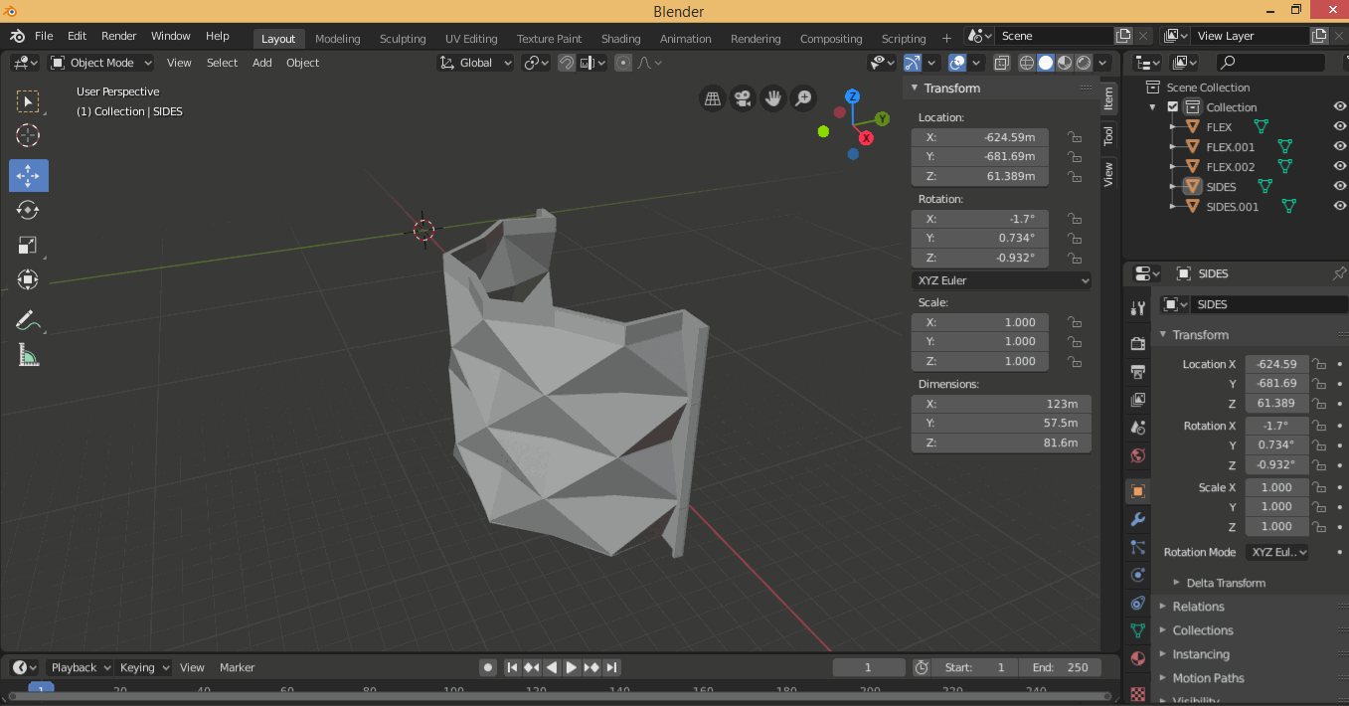Click the Add menu button in viewport header
Image resolution: width=1349 pixels, height=706 pixels.
coord(261,63)
